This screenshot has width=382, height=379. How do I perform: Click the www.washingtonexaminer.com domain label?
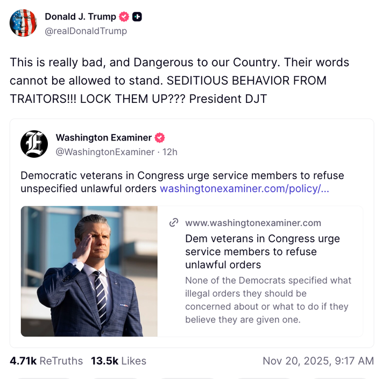pos(253,223)
